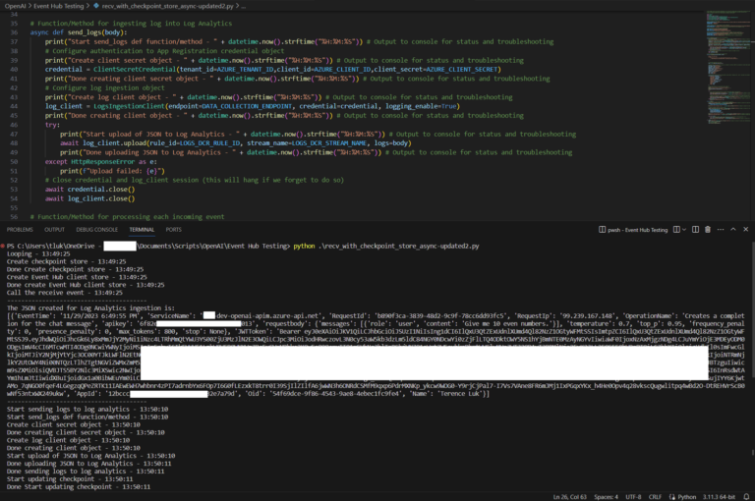The height and width of the screenshot is (501, 755).
Task: Click terminal line 'Done Start updating checkpoint - 13:50:11'
Action: [79, 486]
